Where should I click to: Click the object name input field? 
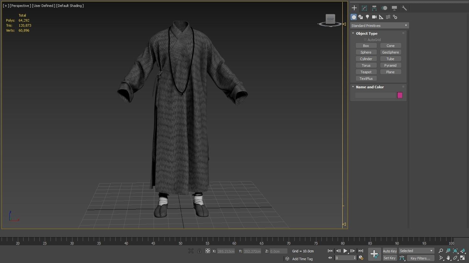pyautogui.click(x=375, y=95)
